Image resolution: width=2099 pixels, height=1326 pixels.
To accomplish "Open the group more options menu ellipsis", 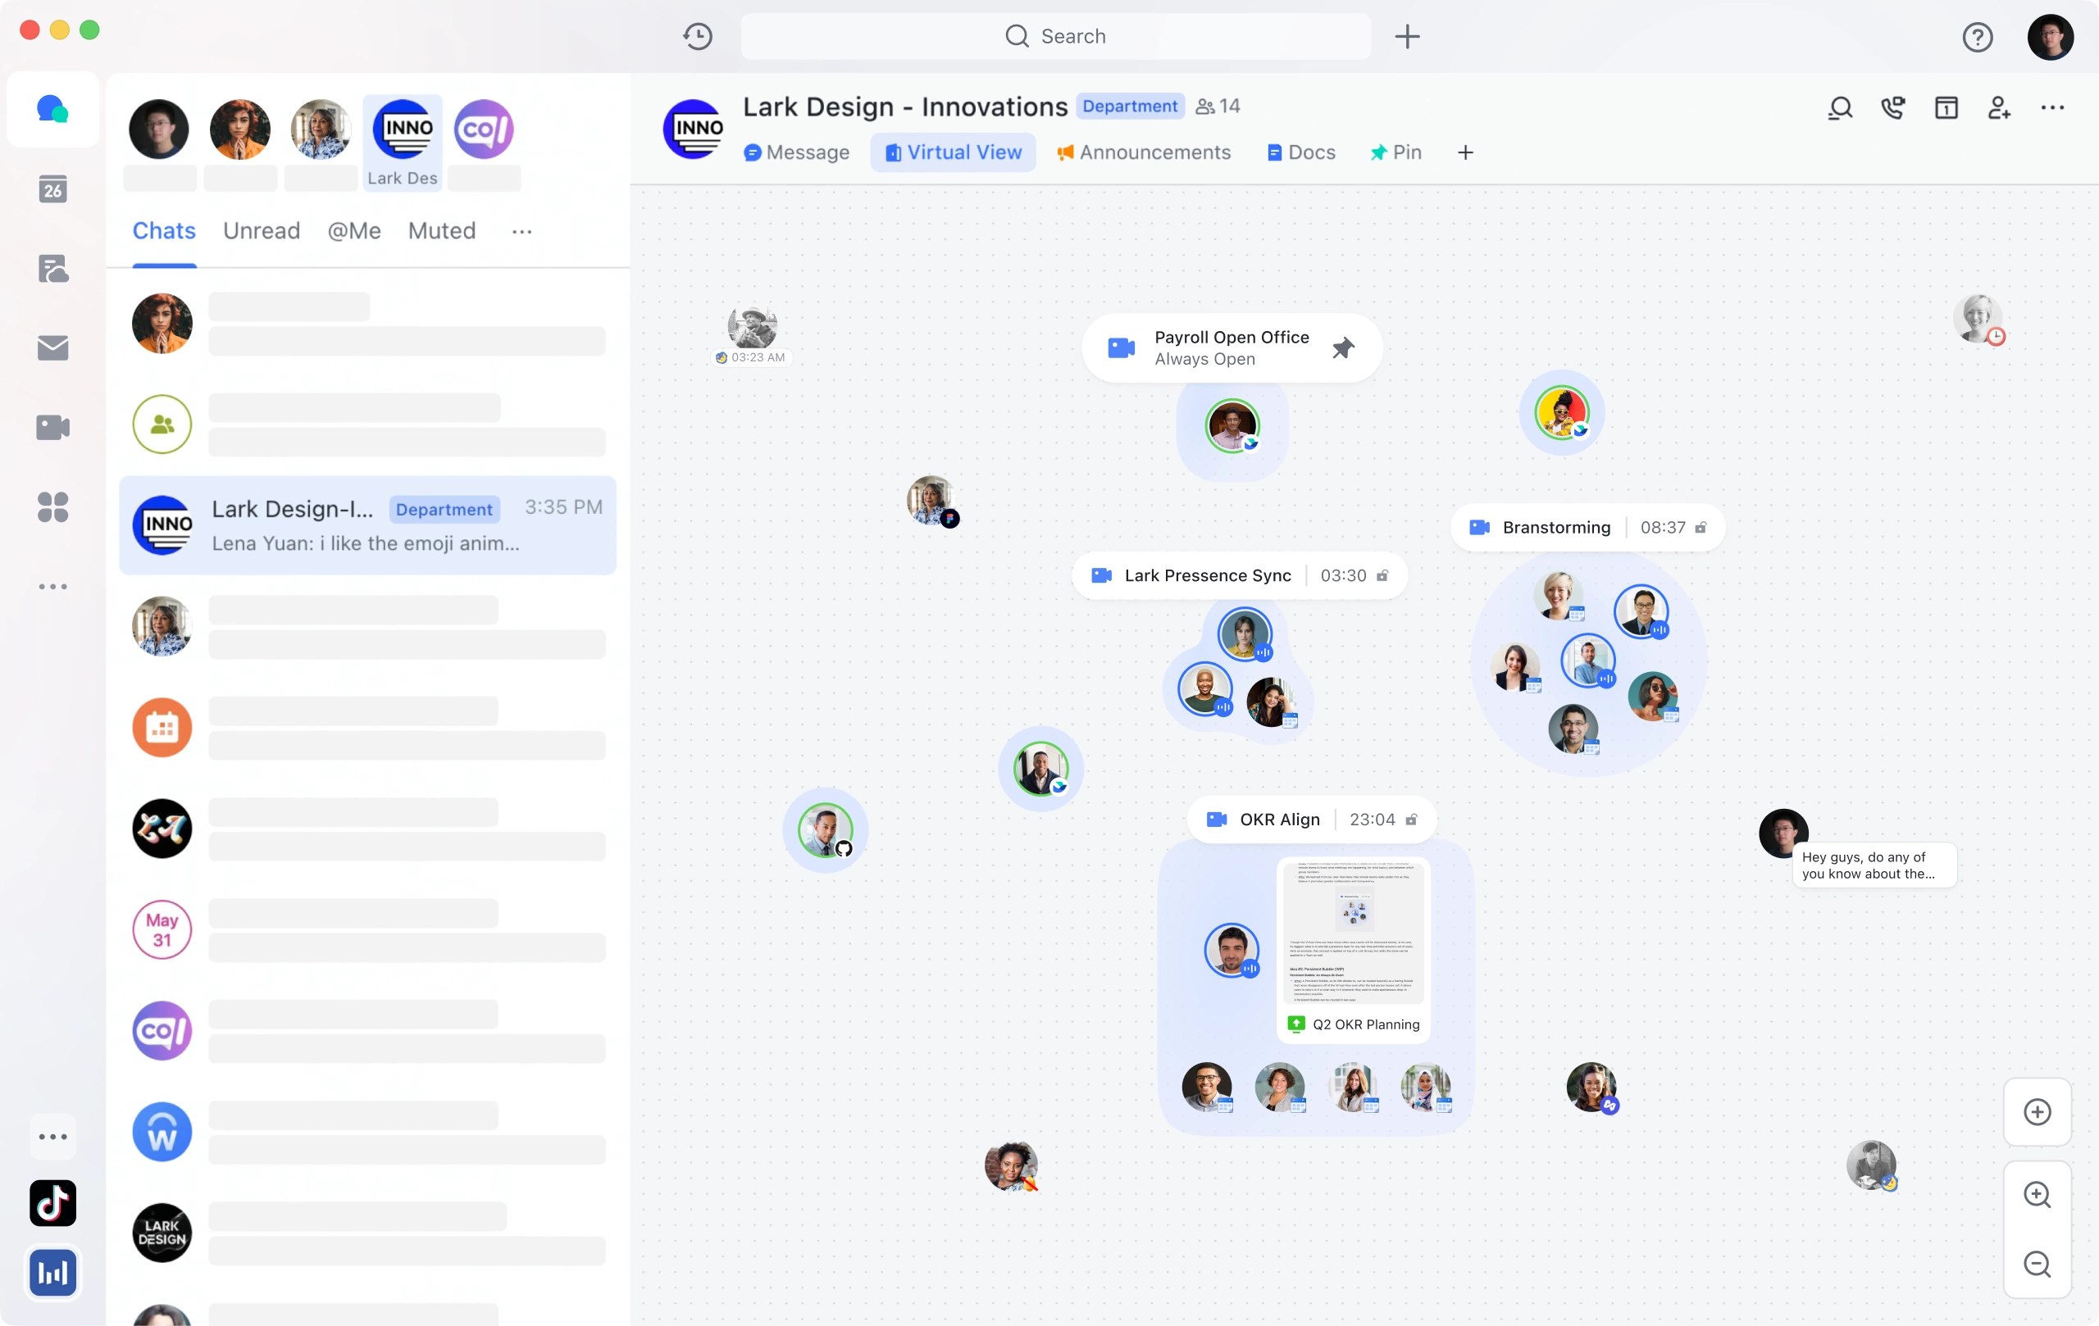I will pos(2052,107).
